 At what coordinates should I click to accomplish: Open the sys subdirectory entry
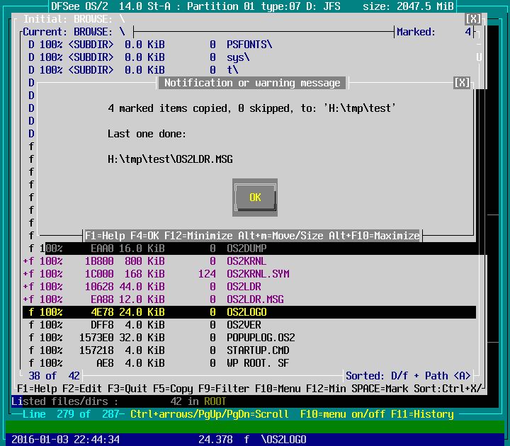click(x=237, y=57)
